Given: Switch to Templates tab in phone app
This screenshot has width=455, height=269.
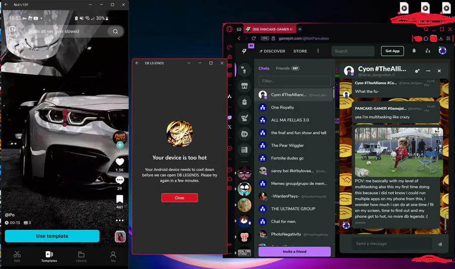Looking at the screenshot, I should coord(49,256).
